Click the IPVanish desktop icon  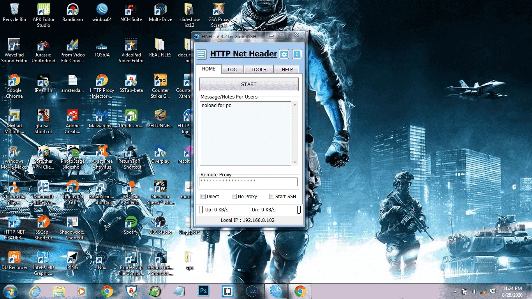click(x=44, y=83)
